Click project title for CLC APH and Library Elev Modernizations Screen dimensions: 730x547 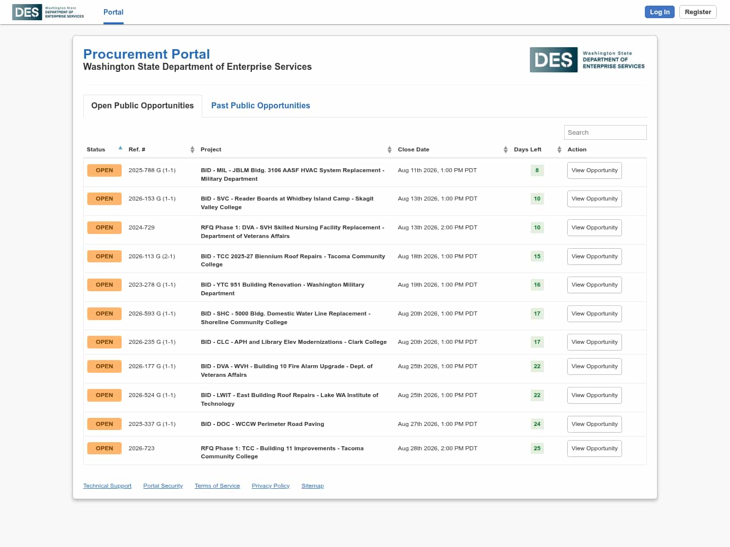tap(294, 342)
